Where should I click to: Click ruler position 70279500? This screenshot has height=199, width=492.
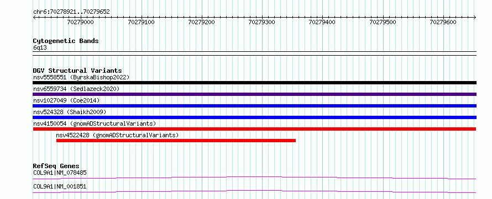pyautogui.click(x=383, y=22)
